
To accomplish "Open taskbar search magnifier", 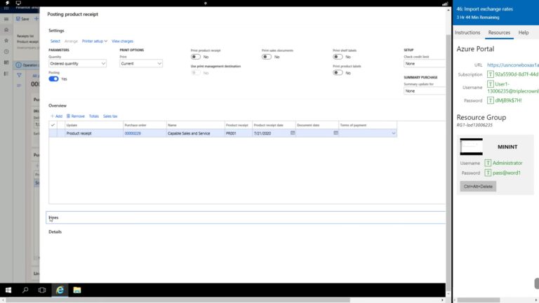I will pos(25,290).
